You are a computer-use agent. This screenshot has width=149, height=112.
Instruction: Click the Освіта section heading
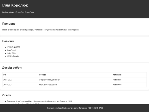click(x=7, y=95)
